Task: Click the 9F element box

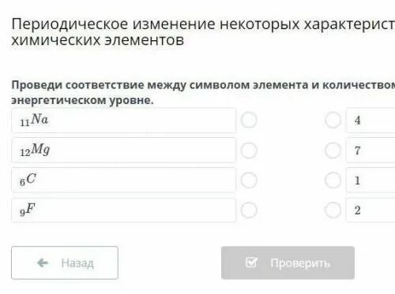Action: 123,210
